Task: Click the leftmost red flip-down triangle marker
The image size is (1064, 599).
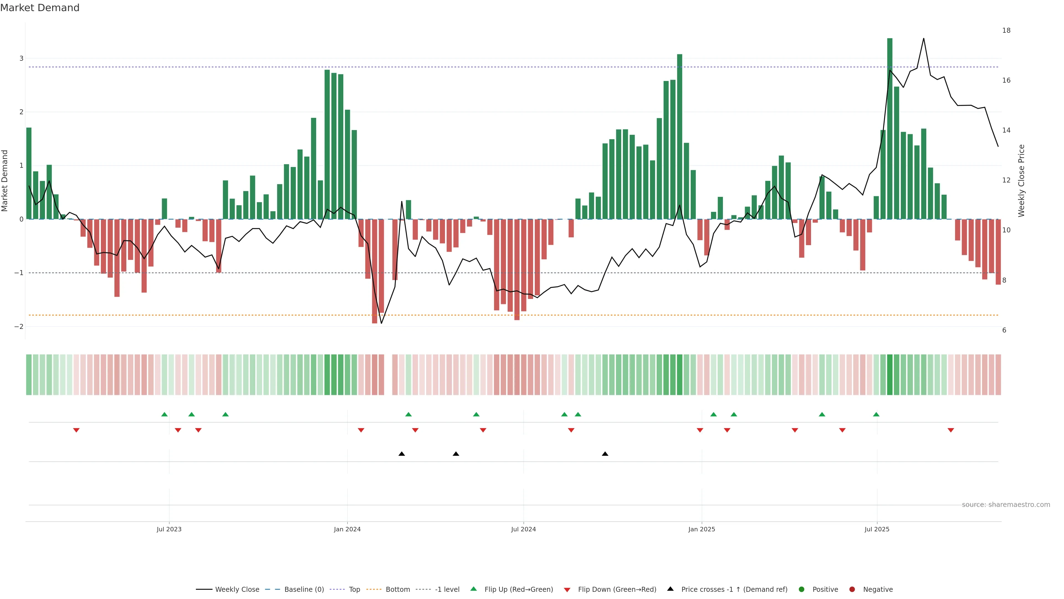Action: coord(76,430)
